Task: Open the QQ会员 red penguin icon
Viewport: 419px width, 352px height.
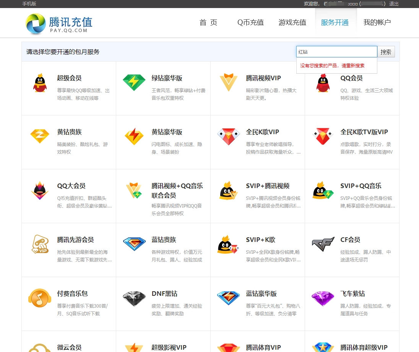Action: point(323,83)
